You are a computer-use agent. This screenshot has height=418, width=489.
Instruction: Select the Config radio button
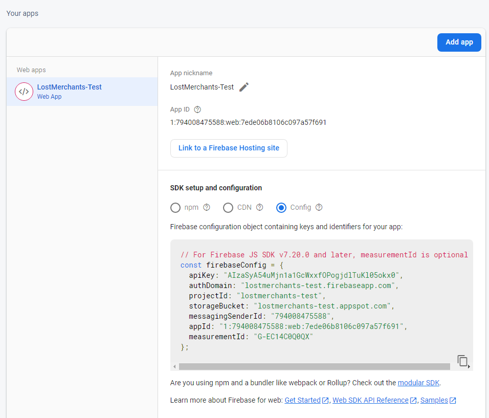[281, 207]
